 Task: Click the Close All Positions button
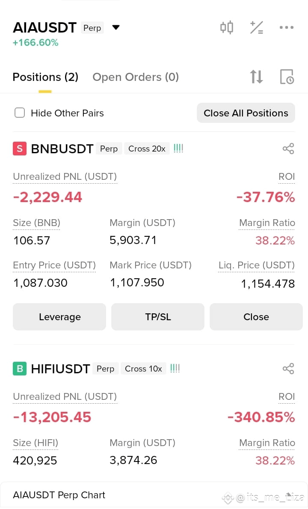pyautogui.click(x=246, y=113)
